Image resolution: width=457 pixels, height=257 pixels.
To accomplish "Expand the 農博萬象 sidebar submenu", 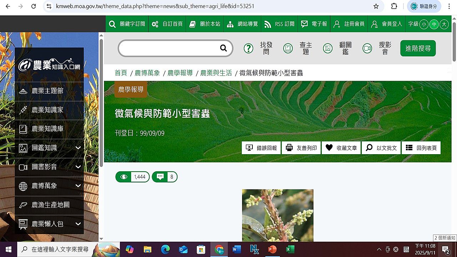I will [78, 186].
